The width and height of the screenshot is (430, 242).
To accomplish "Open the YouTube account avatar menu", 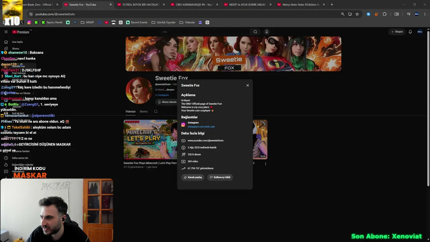I will (x=420, y=32).
